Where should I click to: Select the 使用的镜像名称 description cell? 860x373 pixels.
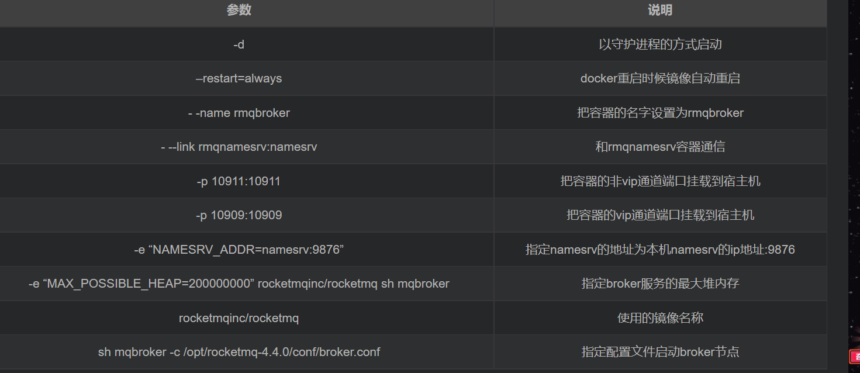click(x=660, y=318)
